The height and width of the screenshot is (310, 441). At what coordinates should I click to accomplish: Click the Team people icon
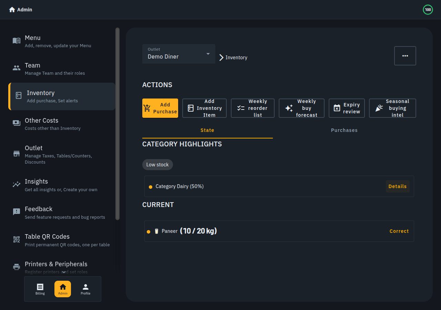17,68
